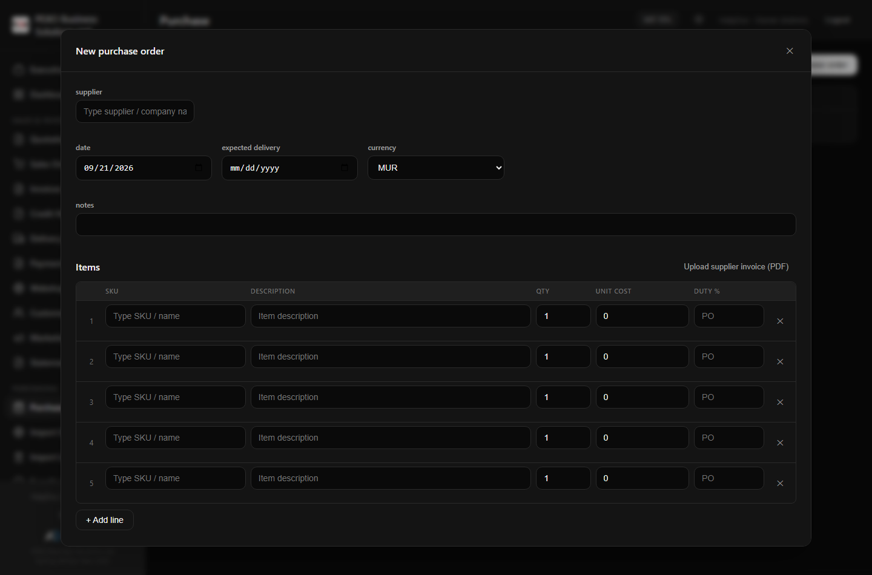Viewport: 872px width, 575px height.
Task: Focus the SKU field in row 3
Action: (176, 397)
